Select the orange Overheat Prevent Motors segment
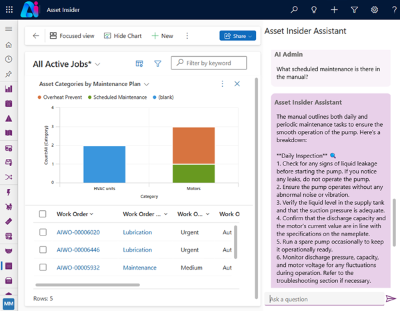The image size is (400, 311). coord(193,145)
